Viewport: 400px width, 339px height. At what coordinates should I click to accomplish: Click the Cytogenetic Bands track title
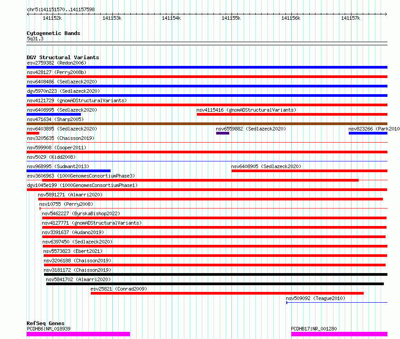[x=53, y=33]
